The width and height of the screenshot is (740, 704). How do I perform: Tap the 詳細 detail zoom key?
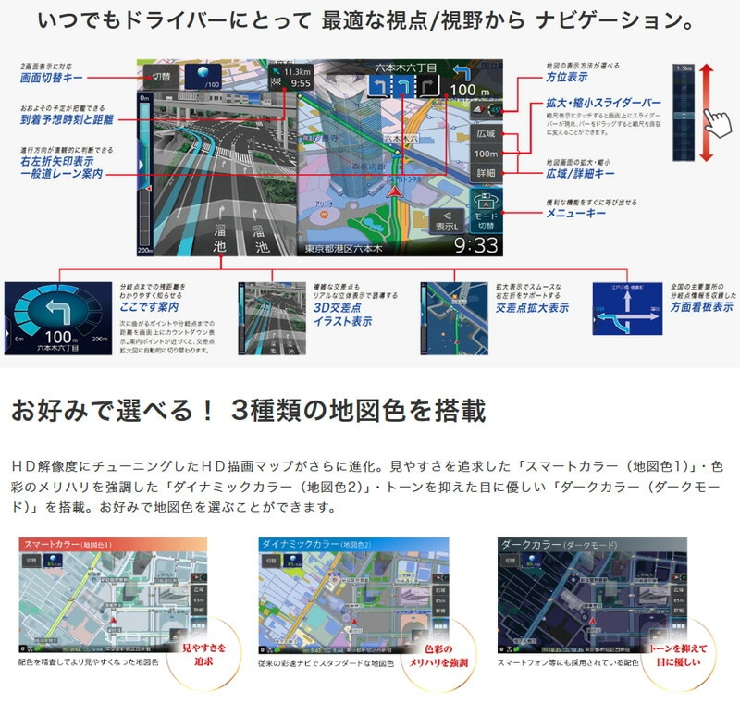[485, 173]
